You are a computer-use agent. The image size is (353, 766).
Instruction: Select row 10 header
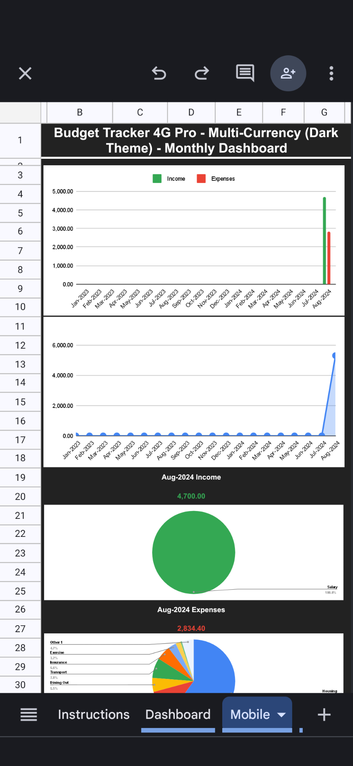20,307
